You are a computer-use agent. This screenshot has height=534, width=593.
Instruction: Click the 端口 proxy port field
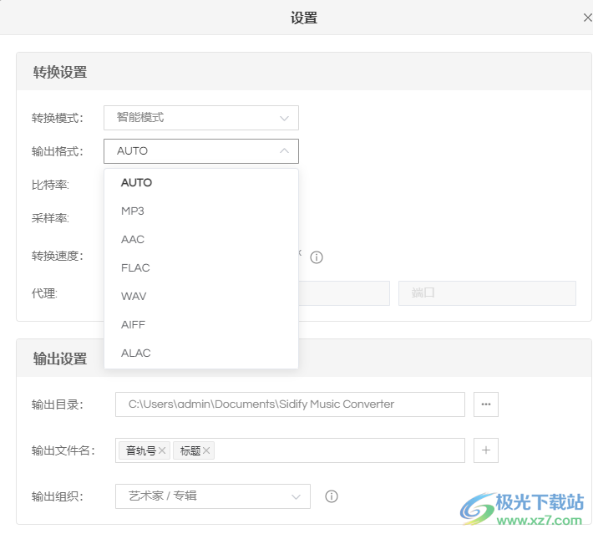487,293
